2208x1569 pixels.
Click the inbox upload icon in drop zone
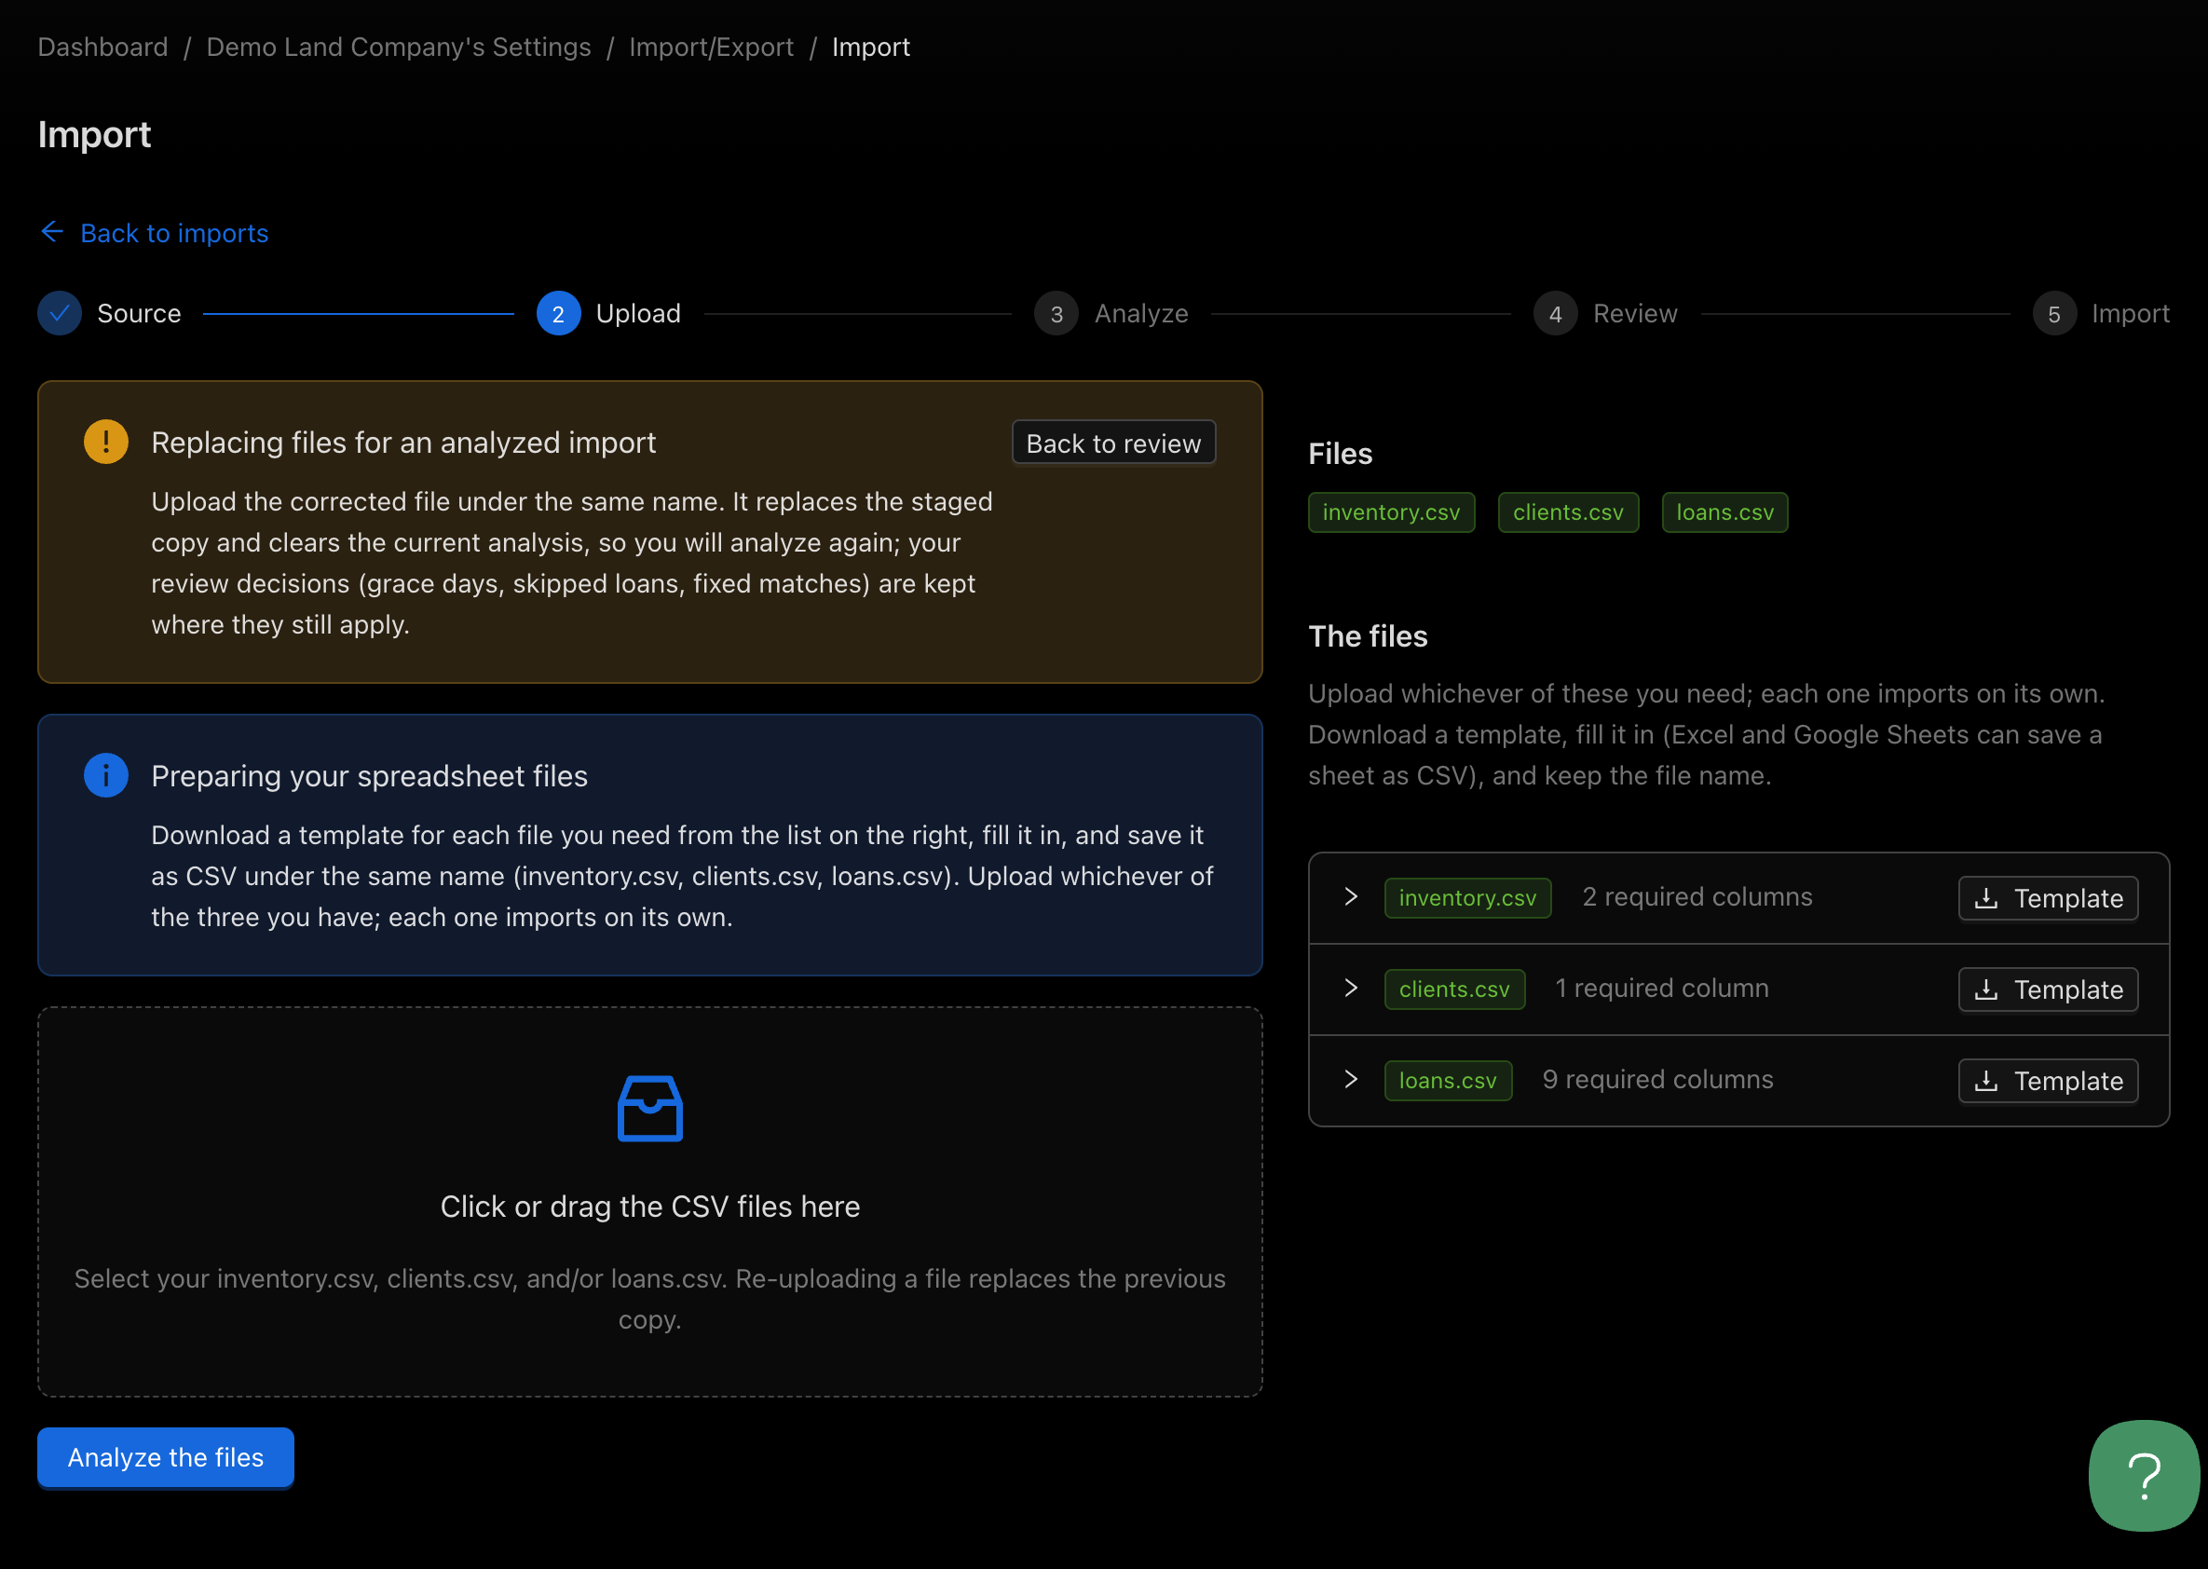tap(650, 1108)
